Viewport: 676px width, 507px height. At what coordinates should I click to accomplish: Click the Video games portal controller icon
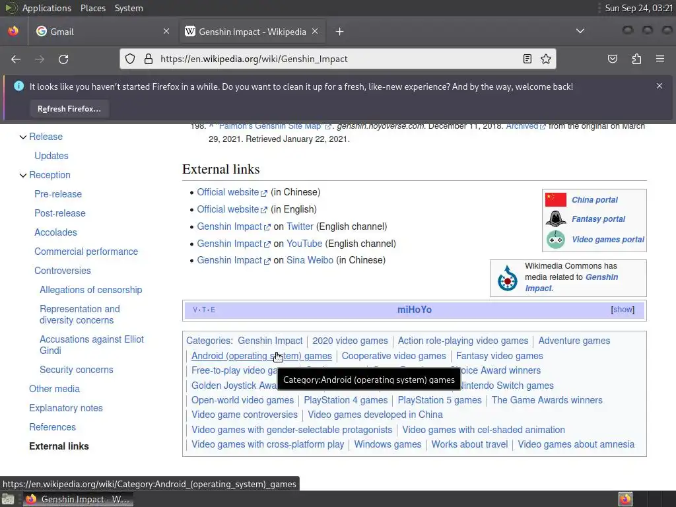556,239
